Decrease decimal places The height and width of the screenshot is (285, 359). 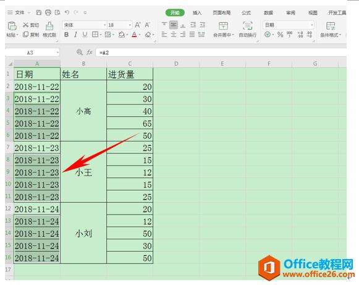[x=310, y=35]
